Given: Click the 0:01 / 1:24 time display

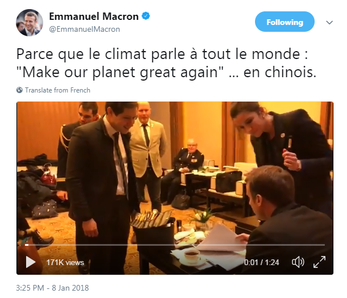Looking at the screenshot, I should 261,262.
